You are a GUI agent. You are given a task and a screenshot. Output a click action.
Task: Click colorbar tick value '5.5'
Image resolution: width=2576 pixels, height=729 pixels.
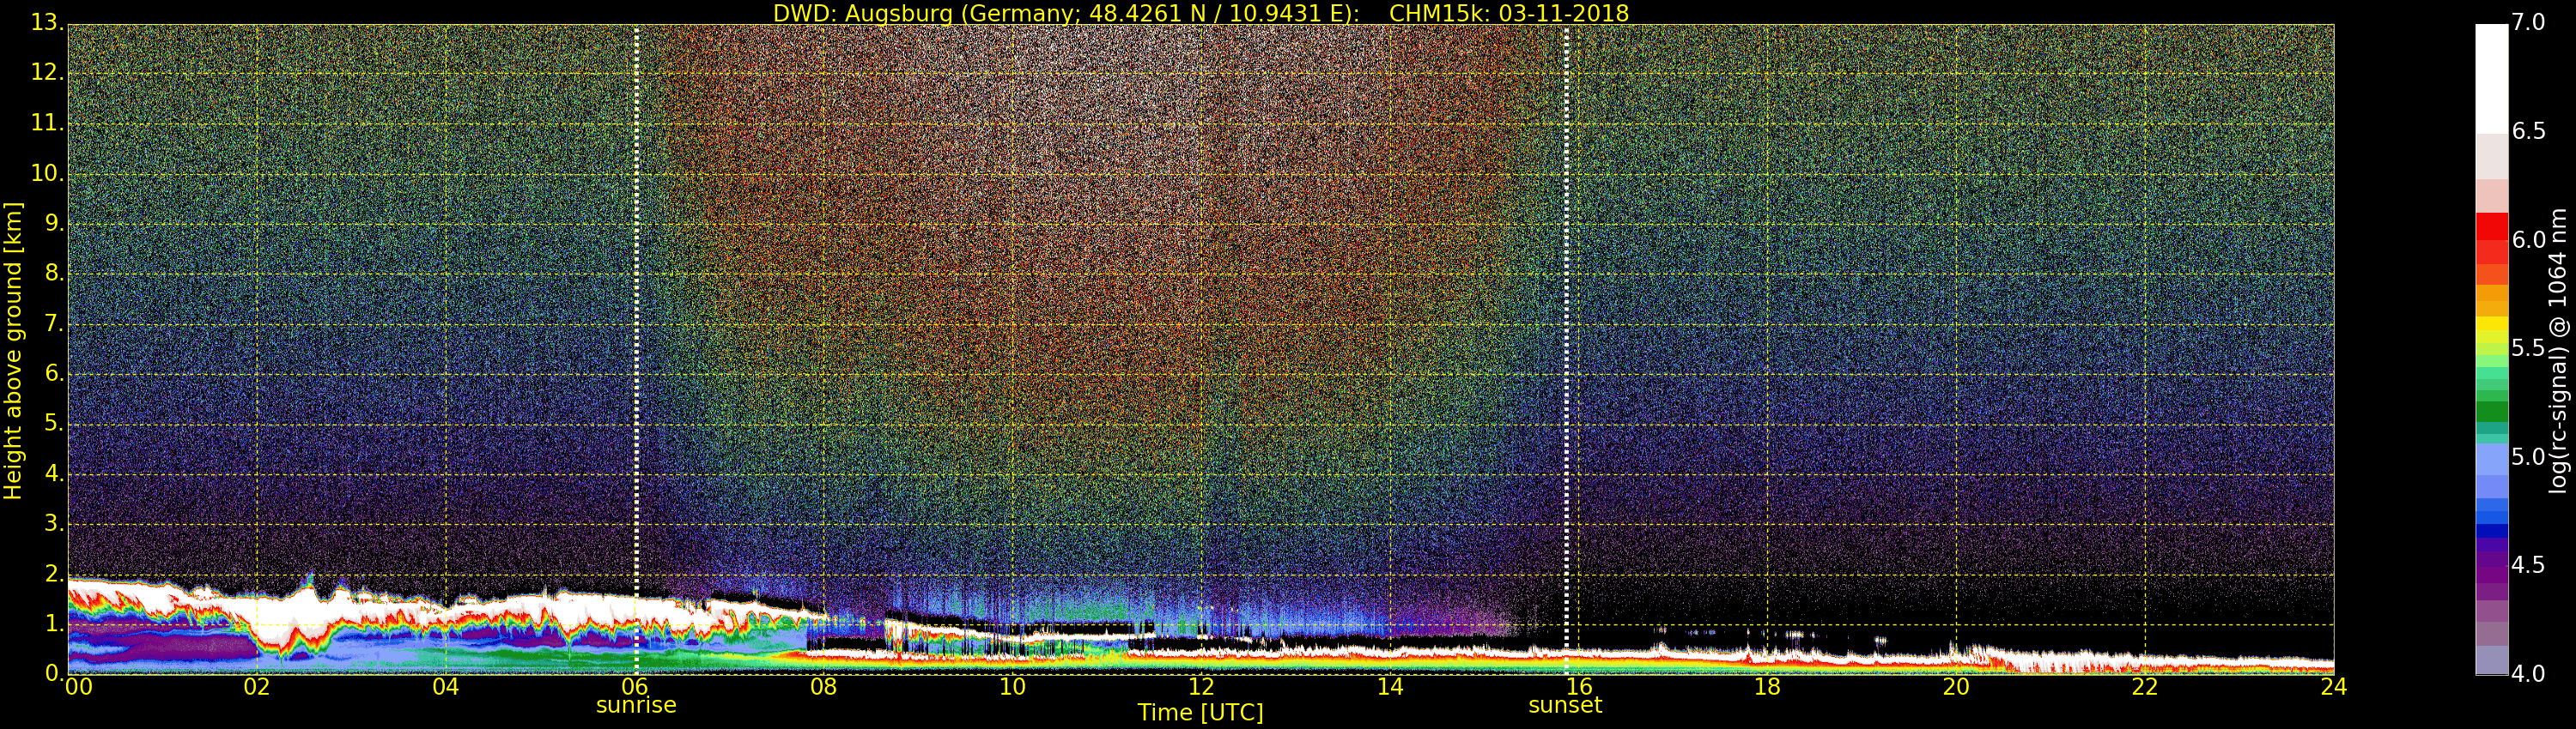coord(2529,348)
